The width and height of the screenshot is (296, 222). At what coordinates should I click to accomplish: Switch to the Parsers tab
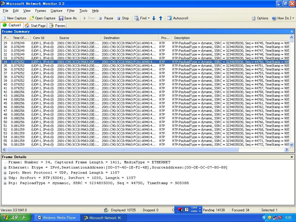58,25
